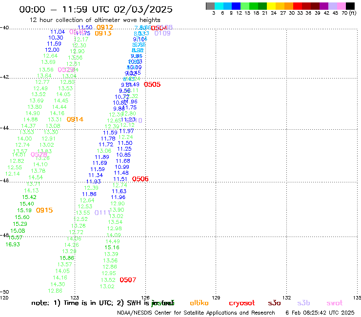Click the wave height value 14.49
This screenshot has height=317, width=361.
(113, 241)
